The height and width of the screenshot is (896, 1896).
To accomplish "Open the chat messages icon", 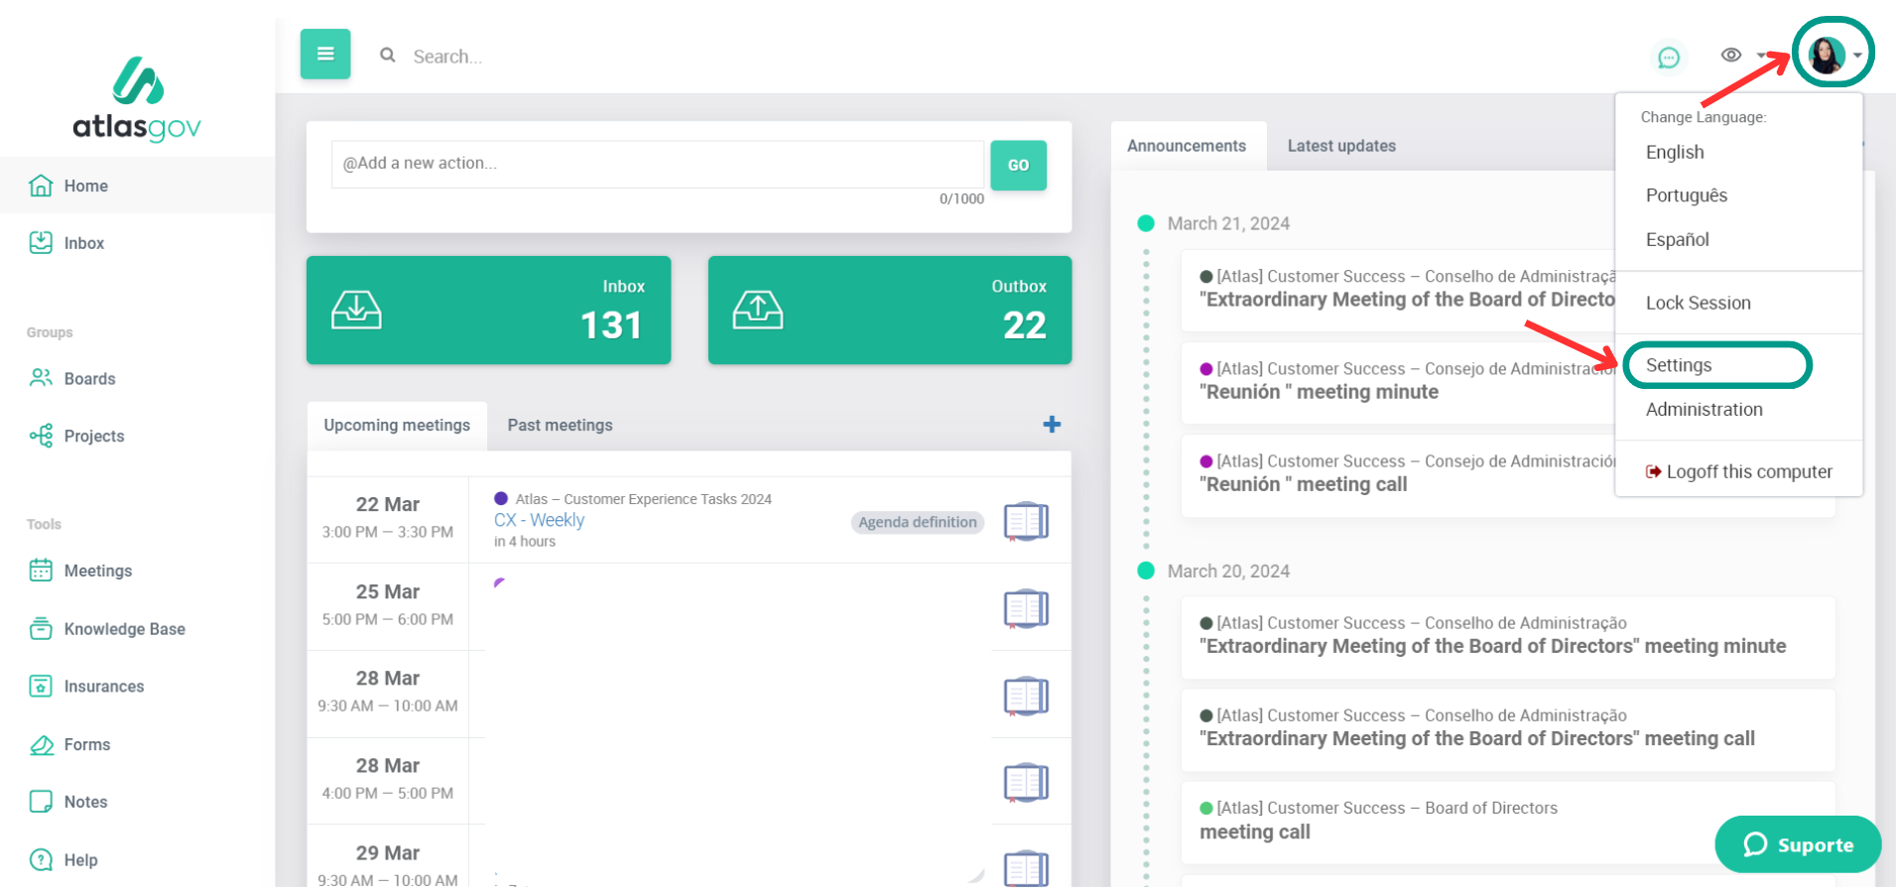I will pyautogui.click(x=1669, y=58).
